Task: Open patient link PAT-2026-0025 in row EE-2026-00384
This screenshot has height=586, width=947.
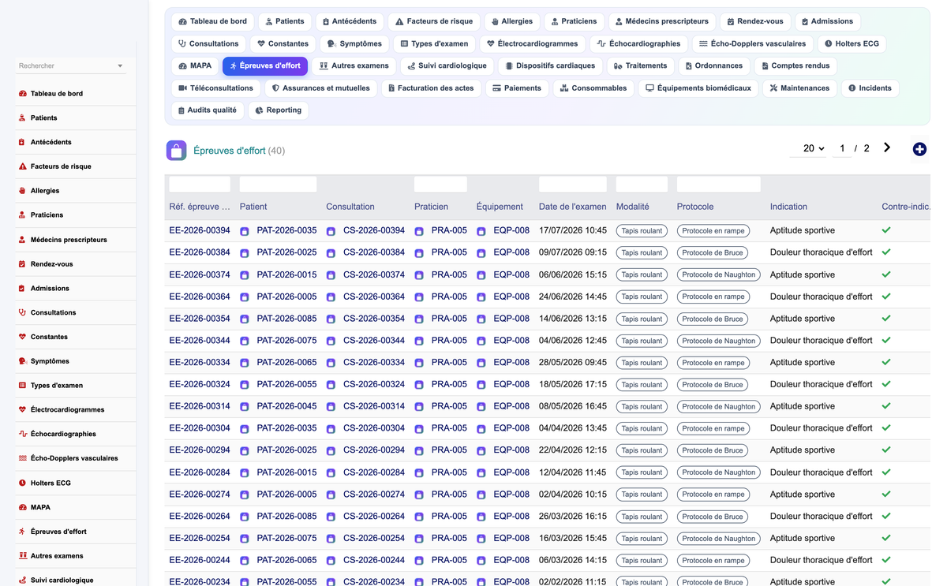Action: coord(286,252)
